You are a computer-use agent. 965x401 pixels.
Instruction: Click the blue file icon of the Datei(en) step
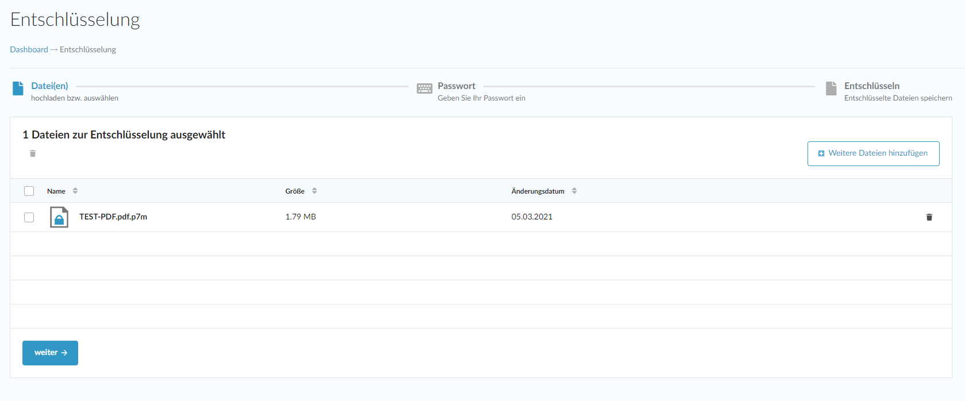click(18, 88)
